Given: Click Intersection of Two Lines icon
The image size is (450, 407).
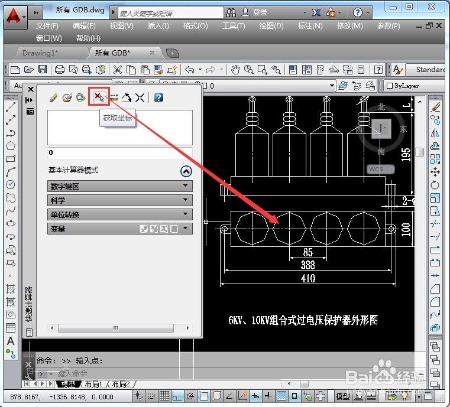Looking at the screenshot, I should [140, 97].
